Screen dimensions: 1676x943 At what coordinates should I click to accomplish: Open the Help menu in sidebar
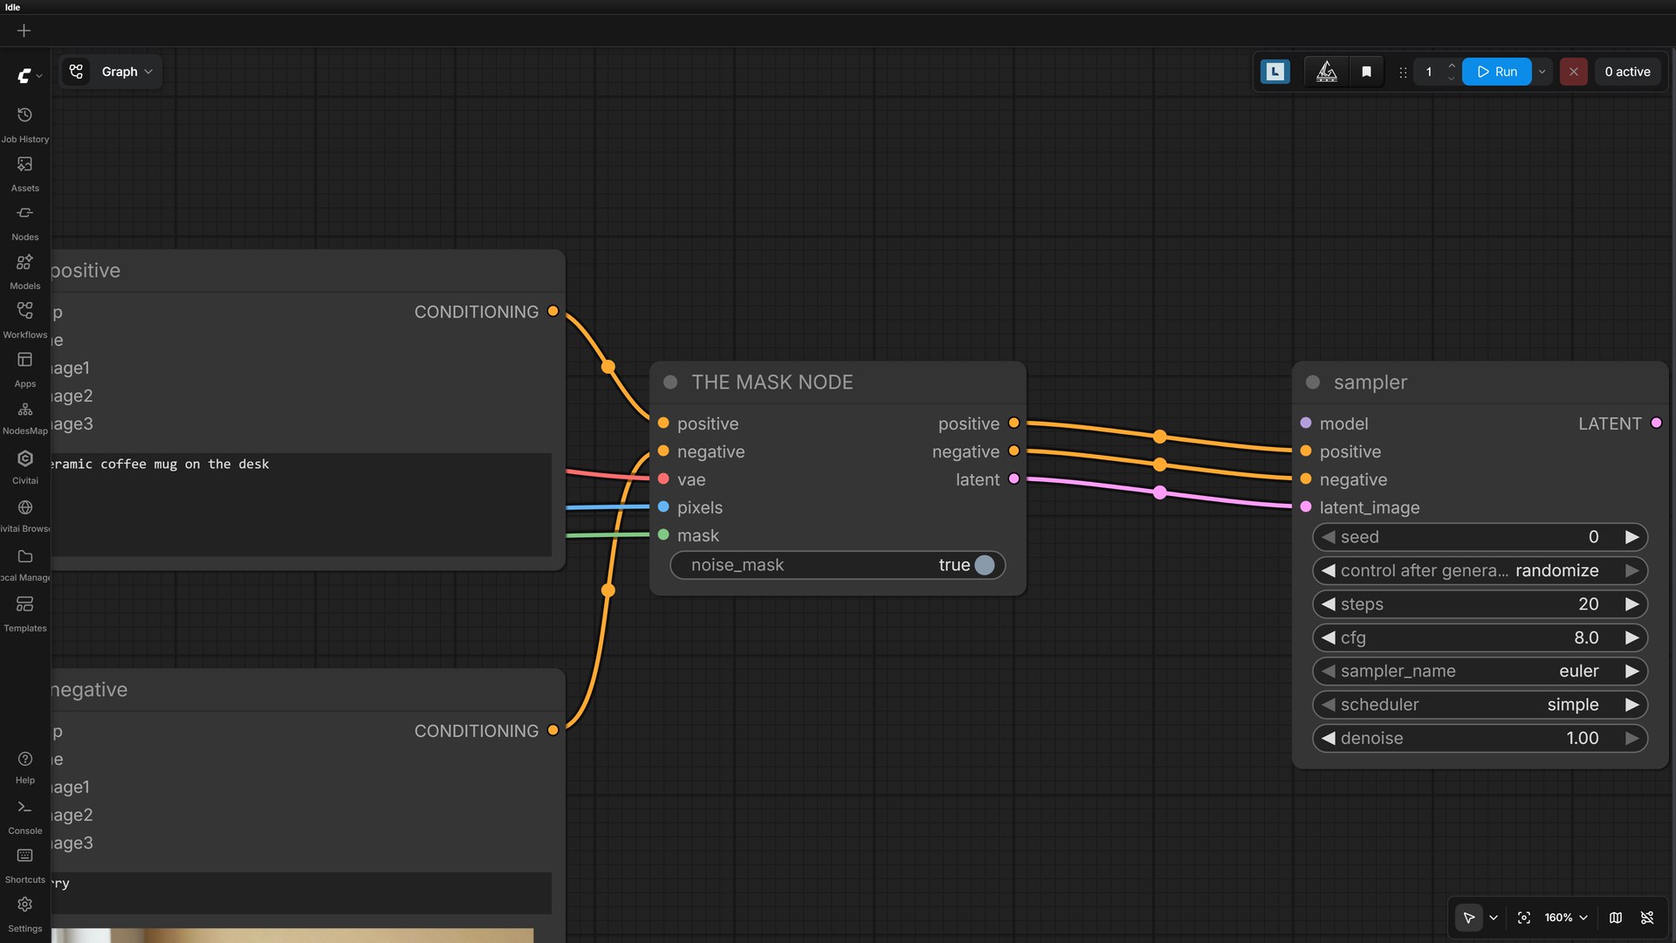24,767
